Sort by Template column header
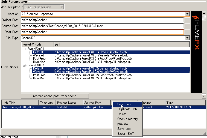 click(47, 103)
